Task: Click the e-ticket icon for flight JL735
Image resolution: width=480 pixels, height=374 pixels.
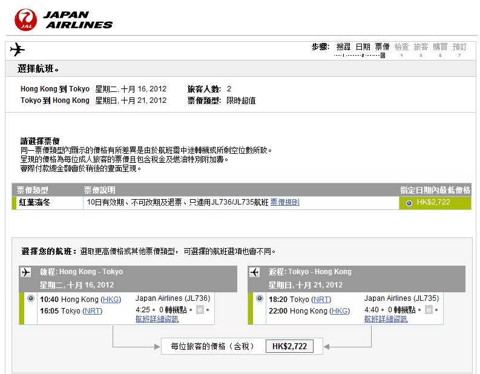Action: pos(429,310)
